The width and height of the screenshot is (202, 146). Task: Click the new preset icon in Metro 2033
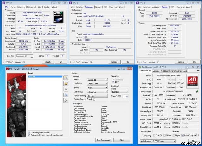[66, 78]
